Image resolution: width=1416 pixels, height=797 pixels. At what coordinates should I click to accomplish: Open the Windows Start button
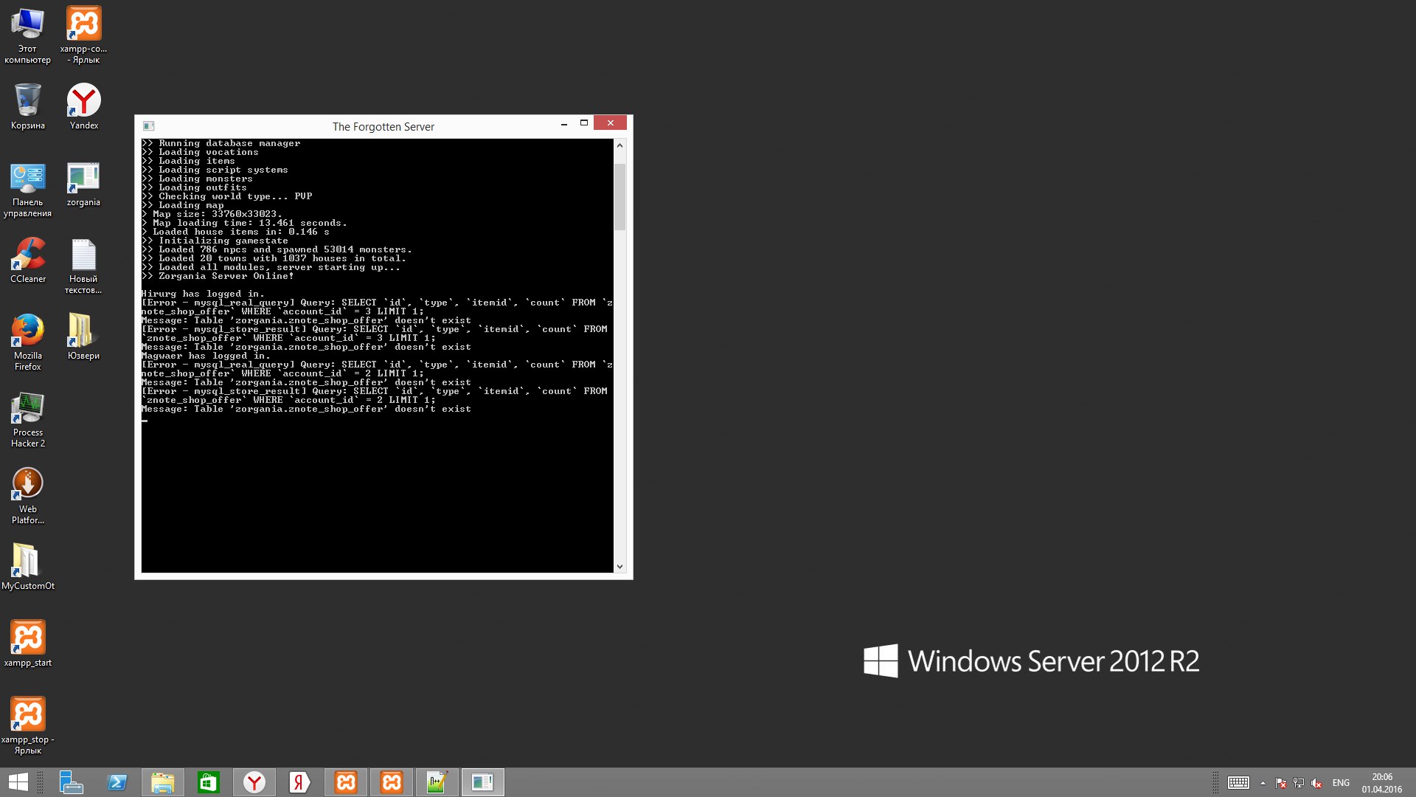point(18,782)
